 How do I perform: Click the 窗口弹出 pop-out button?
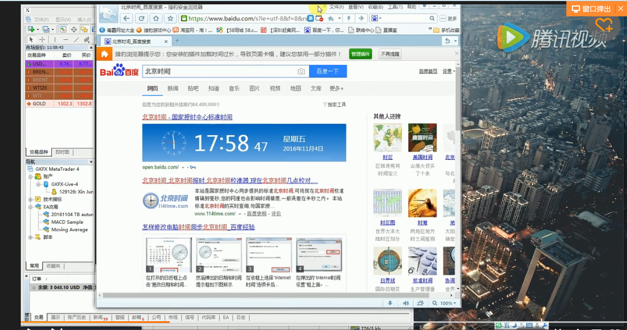tap(591, 9)
